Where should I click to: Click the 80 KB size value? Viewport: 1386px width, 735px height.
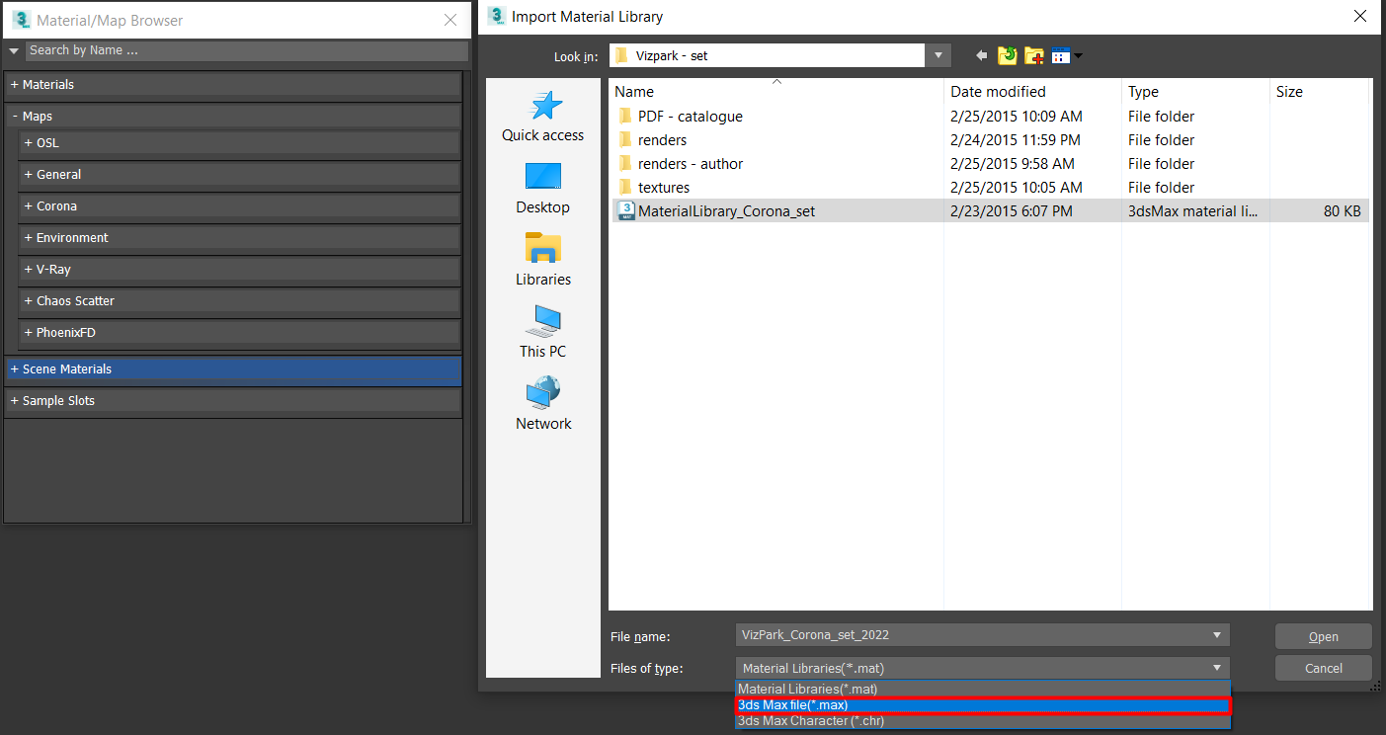click(x=1343, y=211)
